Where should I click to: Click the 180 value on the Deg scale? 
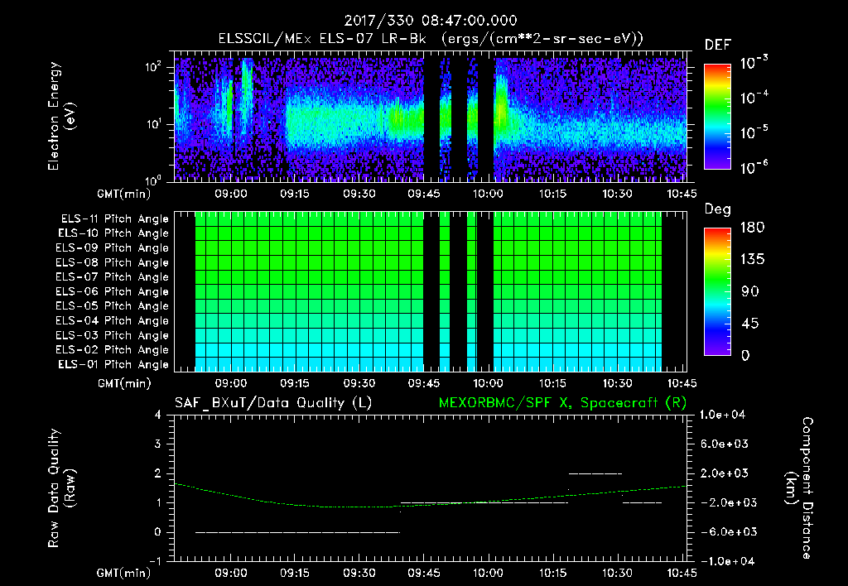tap(752, 228)
